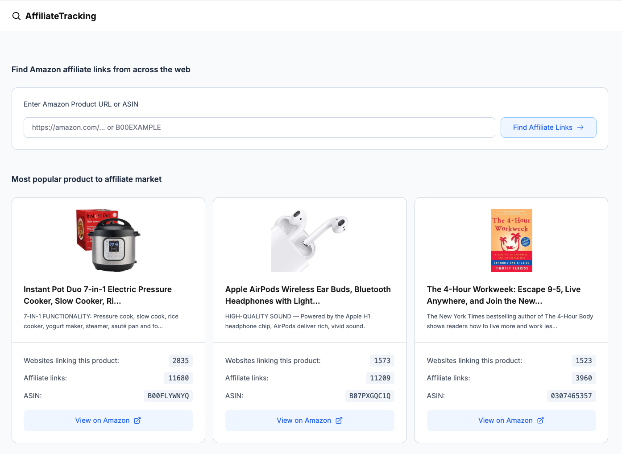Select the Instant Pot Duo 7-in-1 title

98,295
